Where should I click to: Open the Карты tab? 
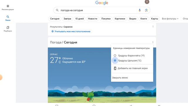(155, 19)
